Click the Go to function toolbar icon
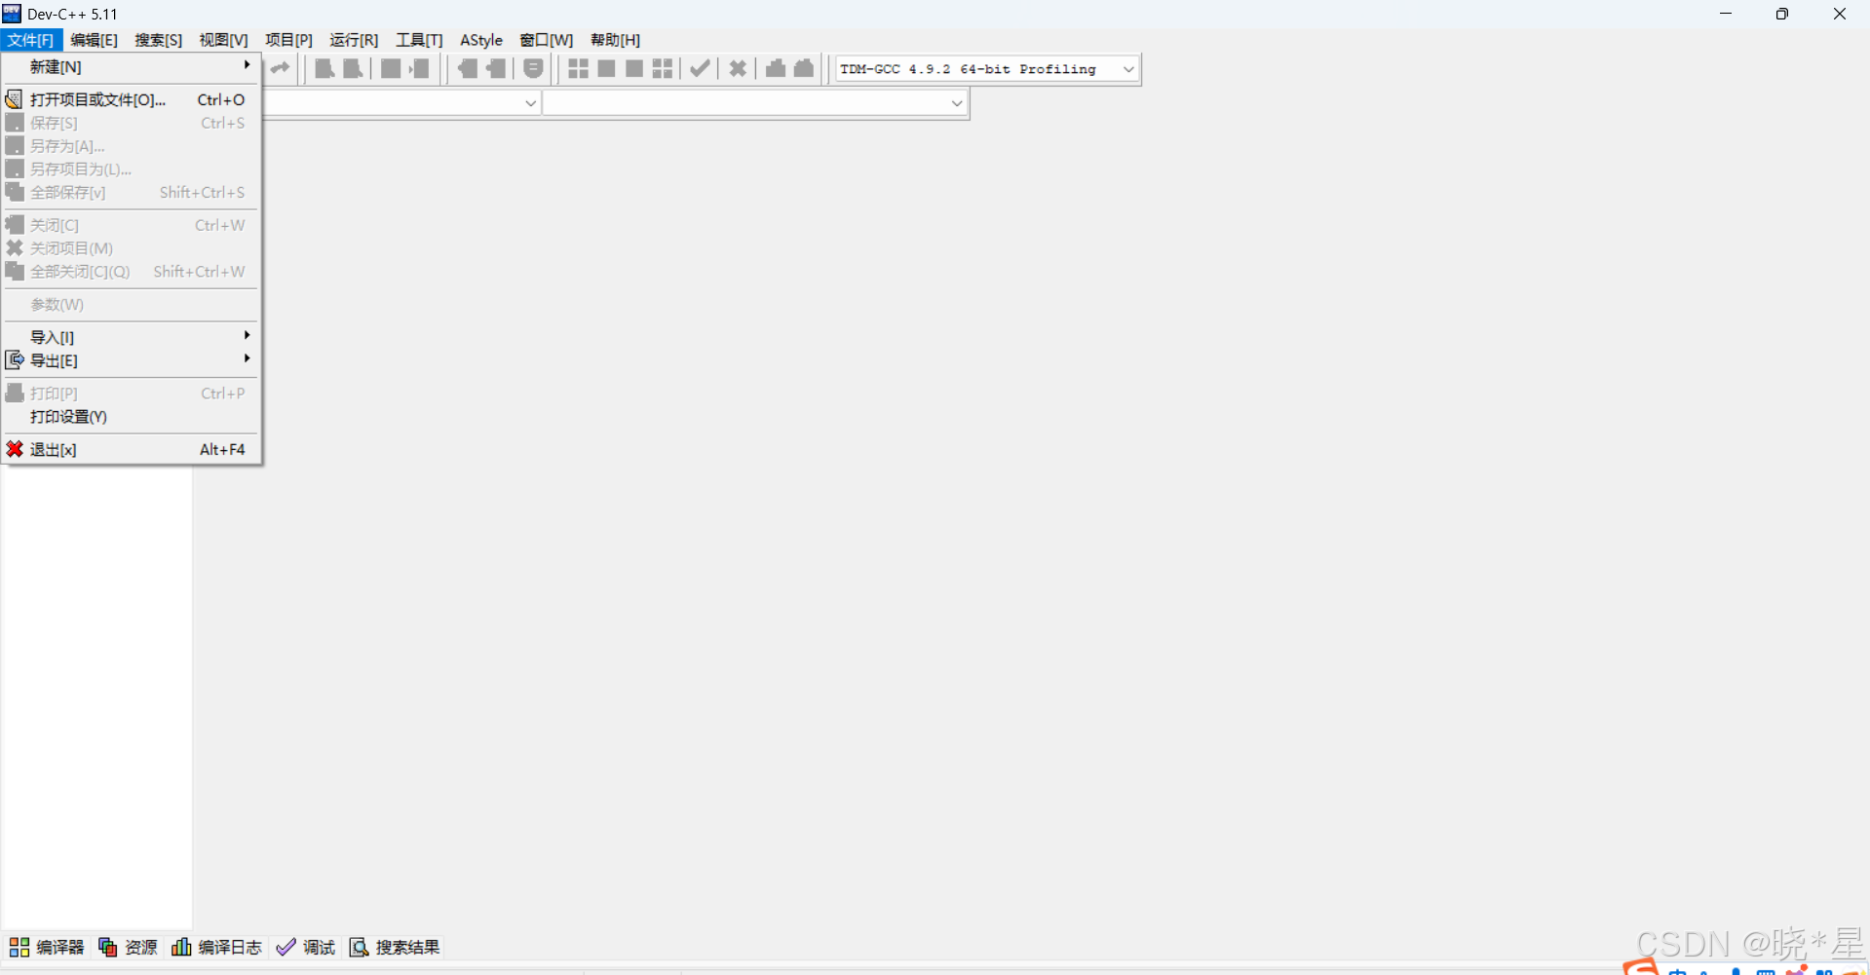1870x975 pixels. point(391,68)
